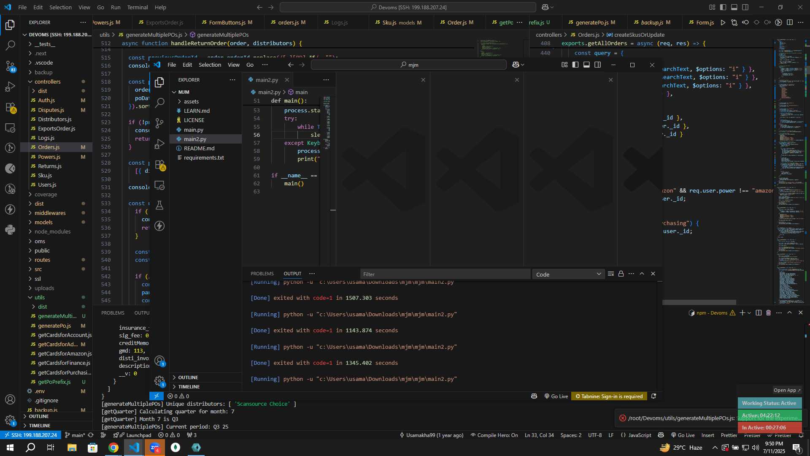Screen dimensions: 810x456
Task: Focus the output Filter input field
Action: (x=445, y=274)
